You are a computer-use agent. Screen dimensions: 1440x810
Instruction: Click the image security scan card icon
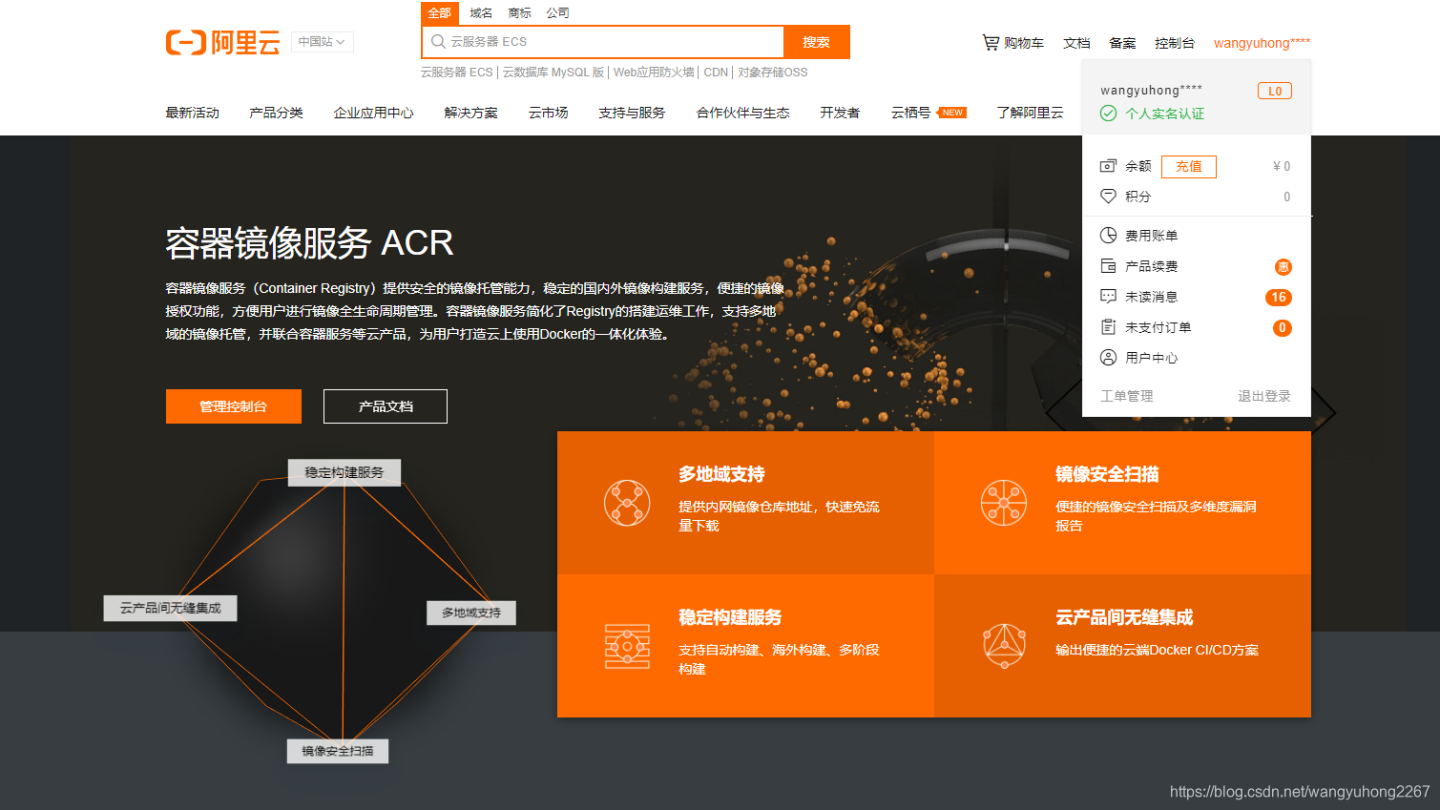click(1004, 503)
